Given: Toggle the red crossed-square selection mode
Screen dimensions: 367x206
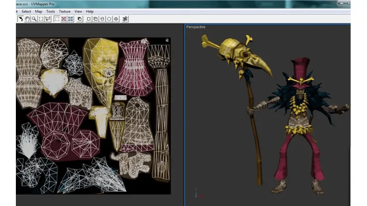Looking at the screenshot, I should pyautogui.click(x=63, y=19).
